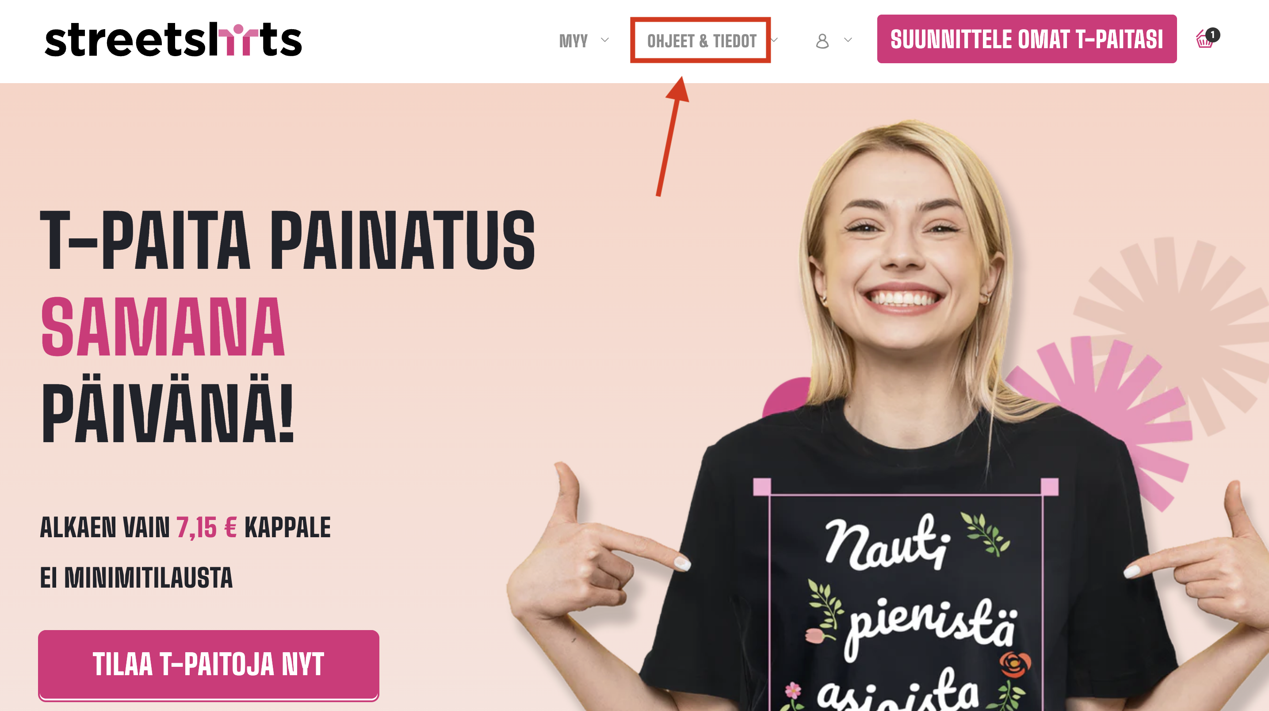Image resolution: width=1269 pixels, height=711 pixels.
Task: Expand the account menu chevron
Action: click(x=848, y=40)
